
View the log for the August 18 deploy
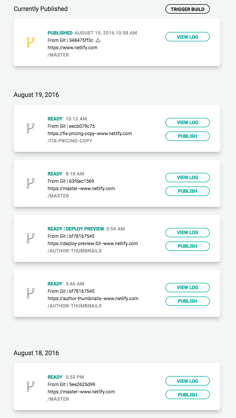tap(187, 381)
